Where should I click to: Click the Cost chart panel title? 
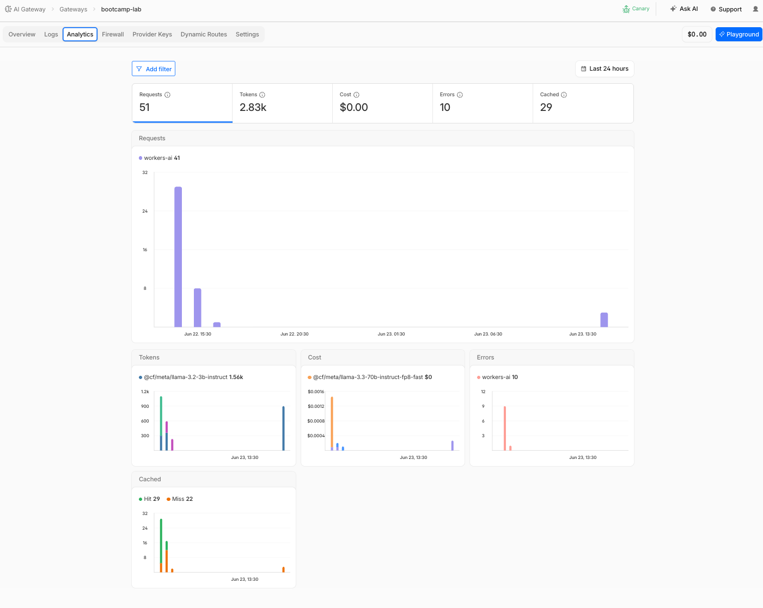(314, 358)
